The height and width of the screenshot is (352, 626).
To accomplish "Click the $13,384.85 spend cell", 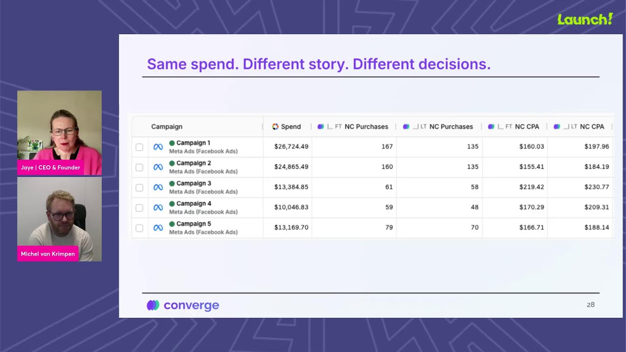I will pyautogui.click(x=291, y=187).
